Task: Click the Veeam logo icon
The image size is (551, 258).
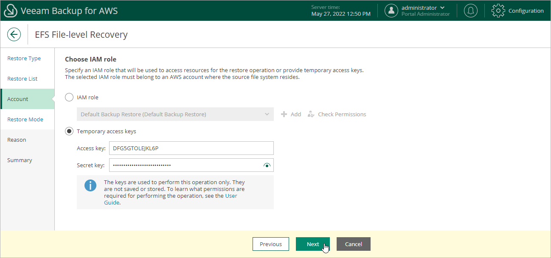Action: point(10,11)
